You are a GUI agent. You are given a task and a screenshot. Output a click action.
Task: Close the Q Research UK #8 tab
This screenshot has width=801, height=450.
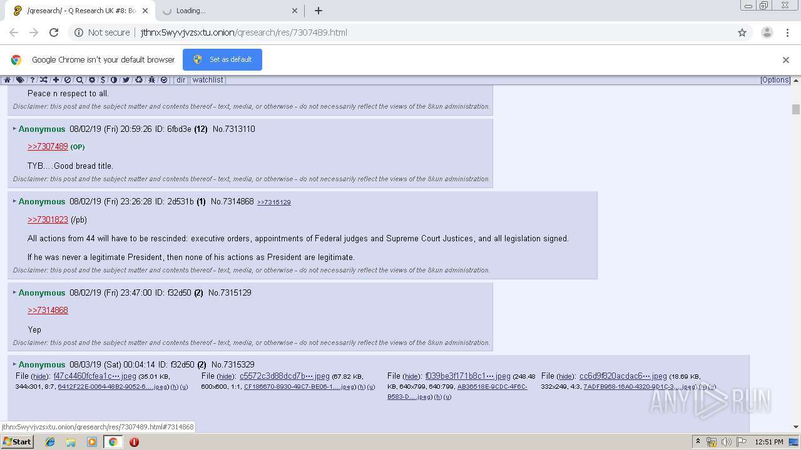pyautogui.click(x=145, y=11)
